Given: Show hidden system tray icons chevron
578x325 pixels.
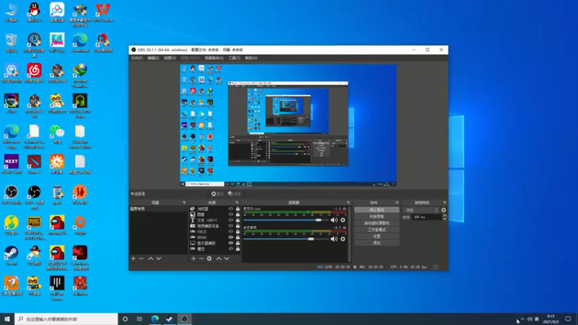Looking at the screenshot, I should (x=522, y=319).
